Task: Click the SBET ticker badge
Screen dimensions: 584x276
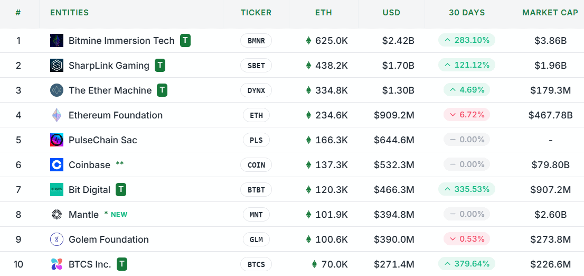Action: point(256,66)
